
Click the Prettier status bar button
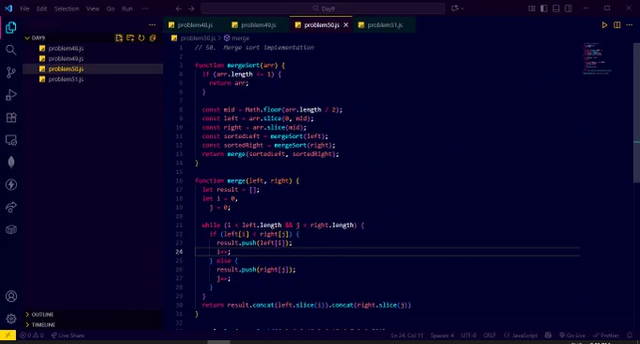point(606,336)
